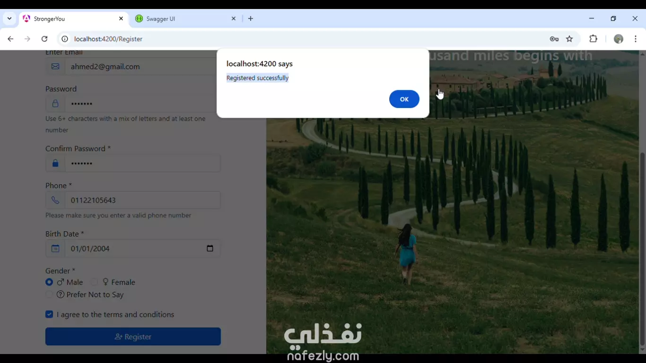Open the browser extensions menu

[x=594, y=39]
